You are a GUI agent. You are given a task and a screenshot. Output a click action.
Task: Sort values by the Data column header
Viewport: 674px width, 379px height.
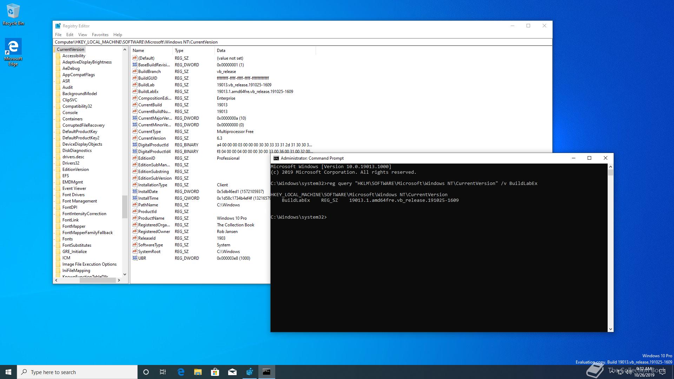(x=265, y=51)
